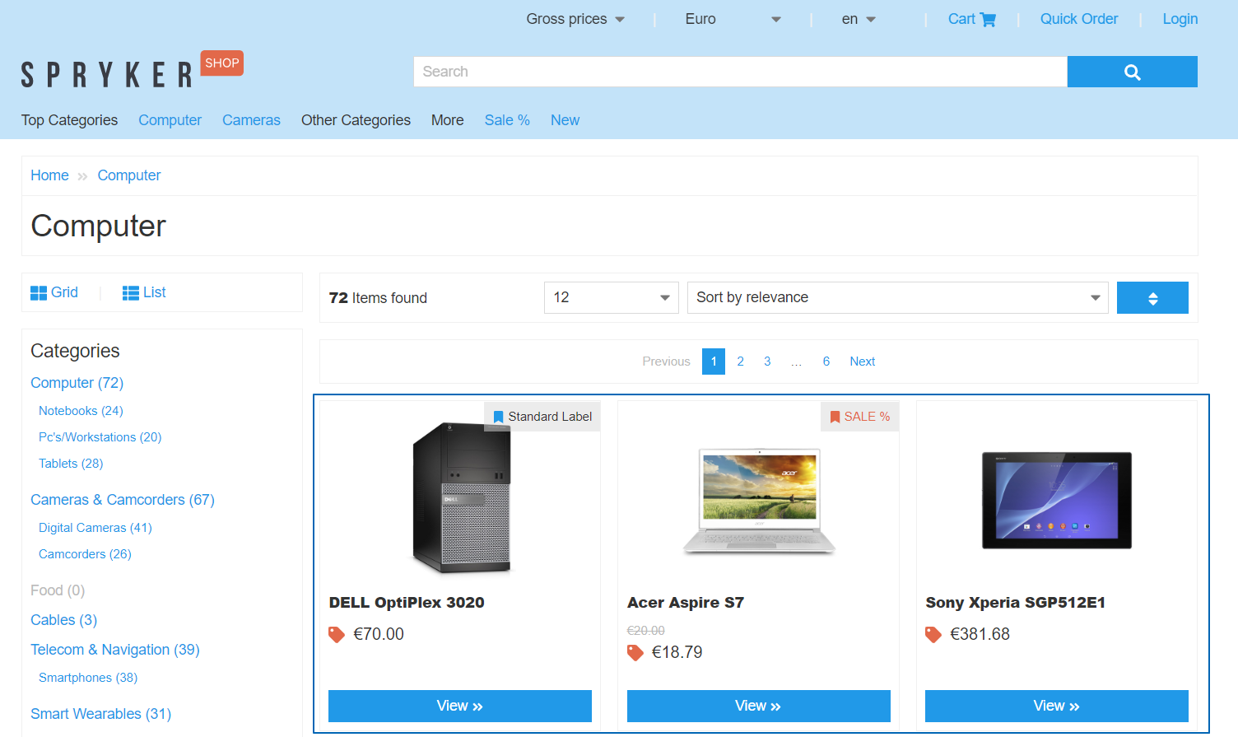Click the Computer breadcrumb link
This screenshot has width=1238, height=737.
tap(129, 175)
